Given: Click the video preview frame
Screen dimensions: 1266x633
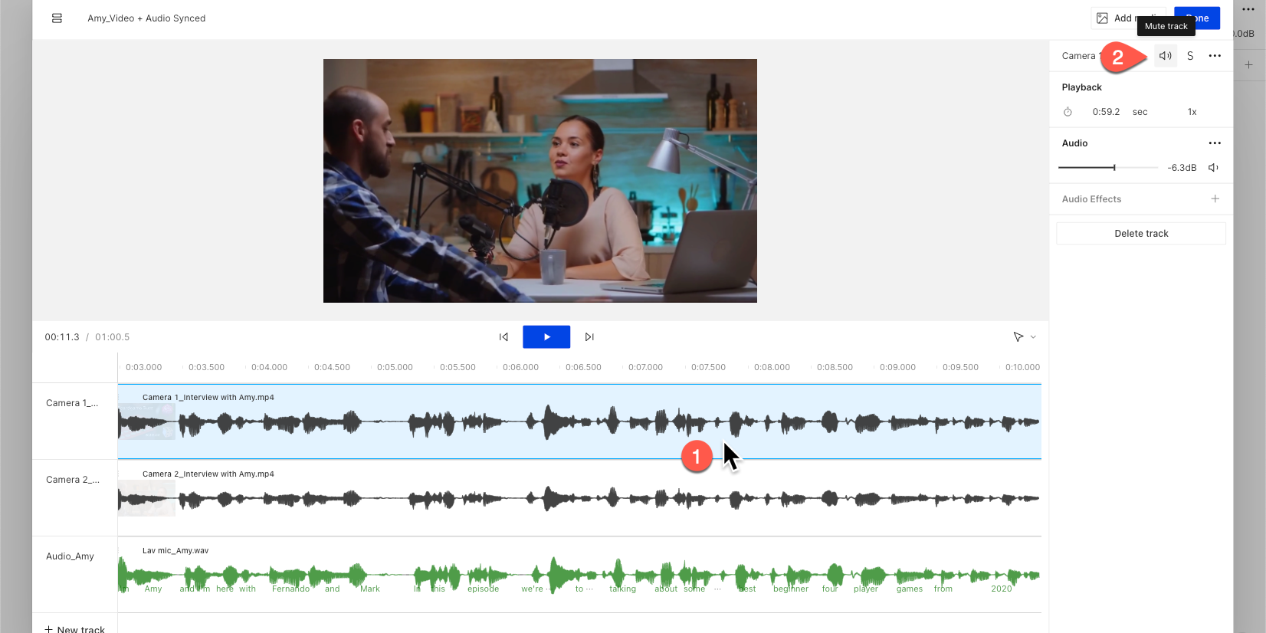Looking at the screenshot, I should [540, 181].
